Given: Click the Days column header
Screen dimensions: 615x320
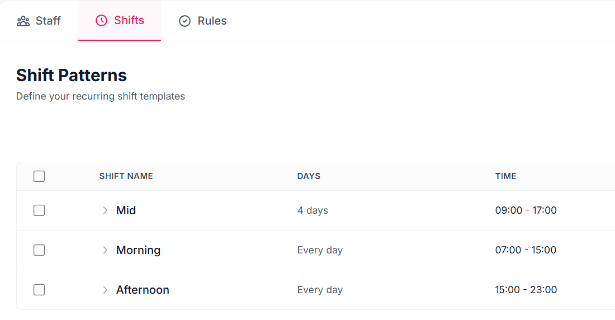Looking at the screenshot, I should 309,176.
